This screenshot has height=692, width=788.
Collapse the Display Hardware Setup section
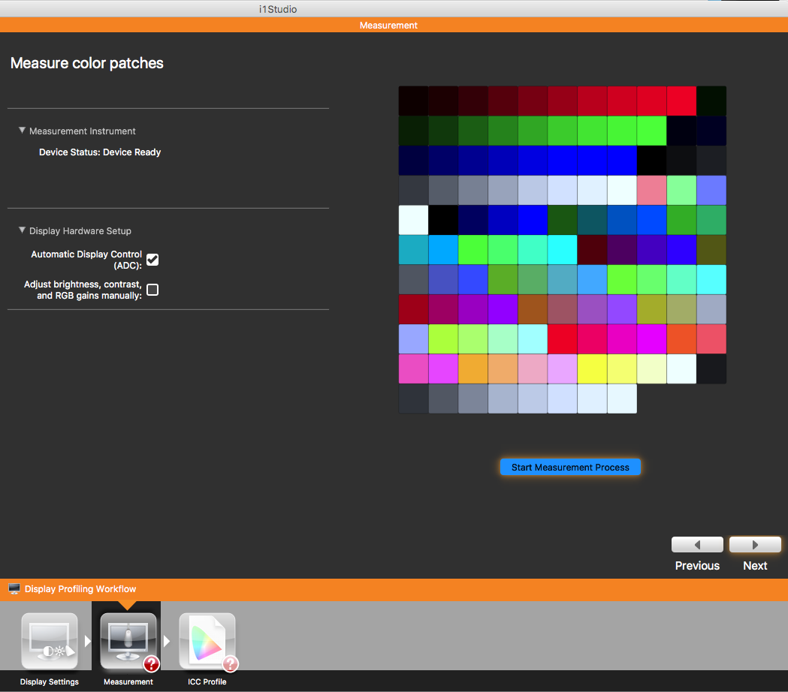pos(23,230)
